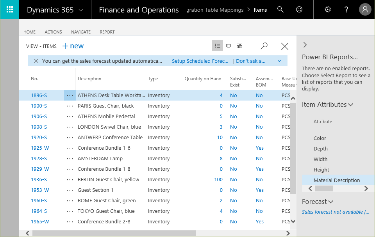The image size is (375, 237).
Task: Open the HOME ribbon tab
Action: coord(29,32)
